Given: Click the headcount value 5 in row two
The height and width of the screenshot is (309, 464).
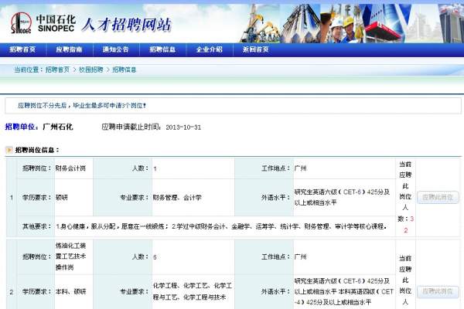Looking at the screenshot, I should tap(155, 257).
